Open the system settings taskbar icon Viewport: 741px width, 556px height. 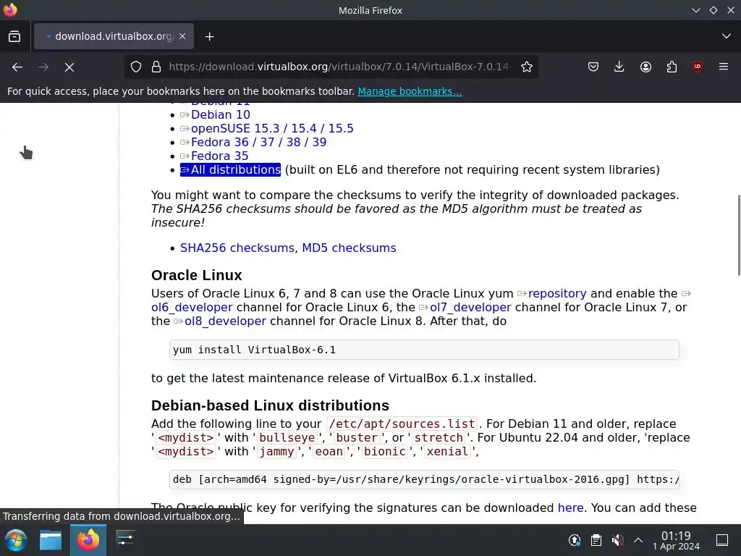[125, 540]
